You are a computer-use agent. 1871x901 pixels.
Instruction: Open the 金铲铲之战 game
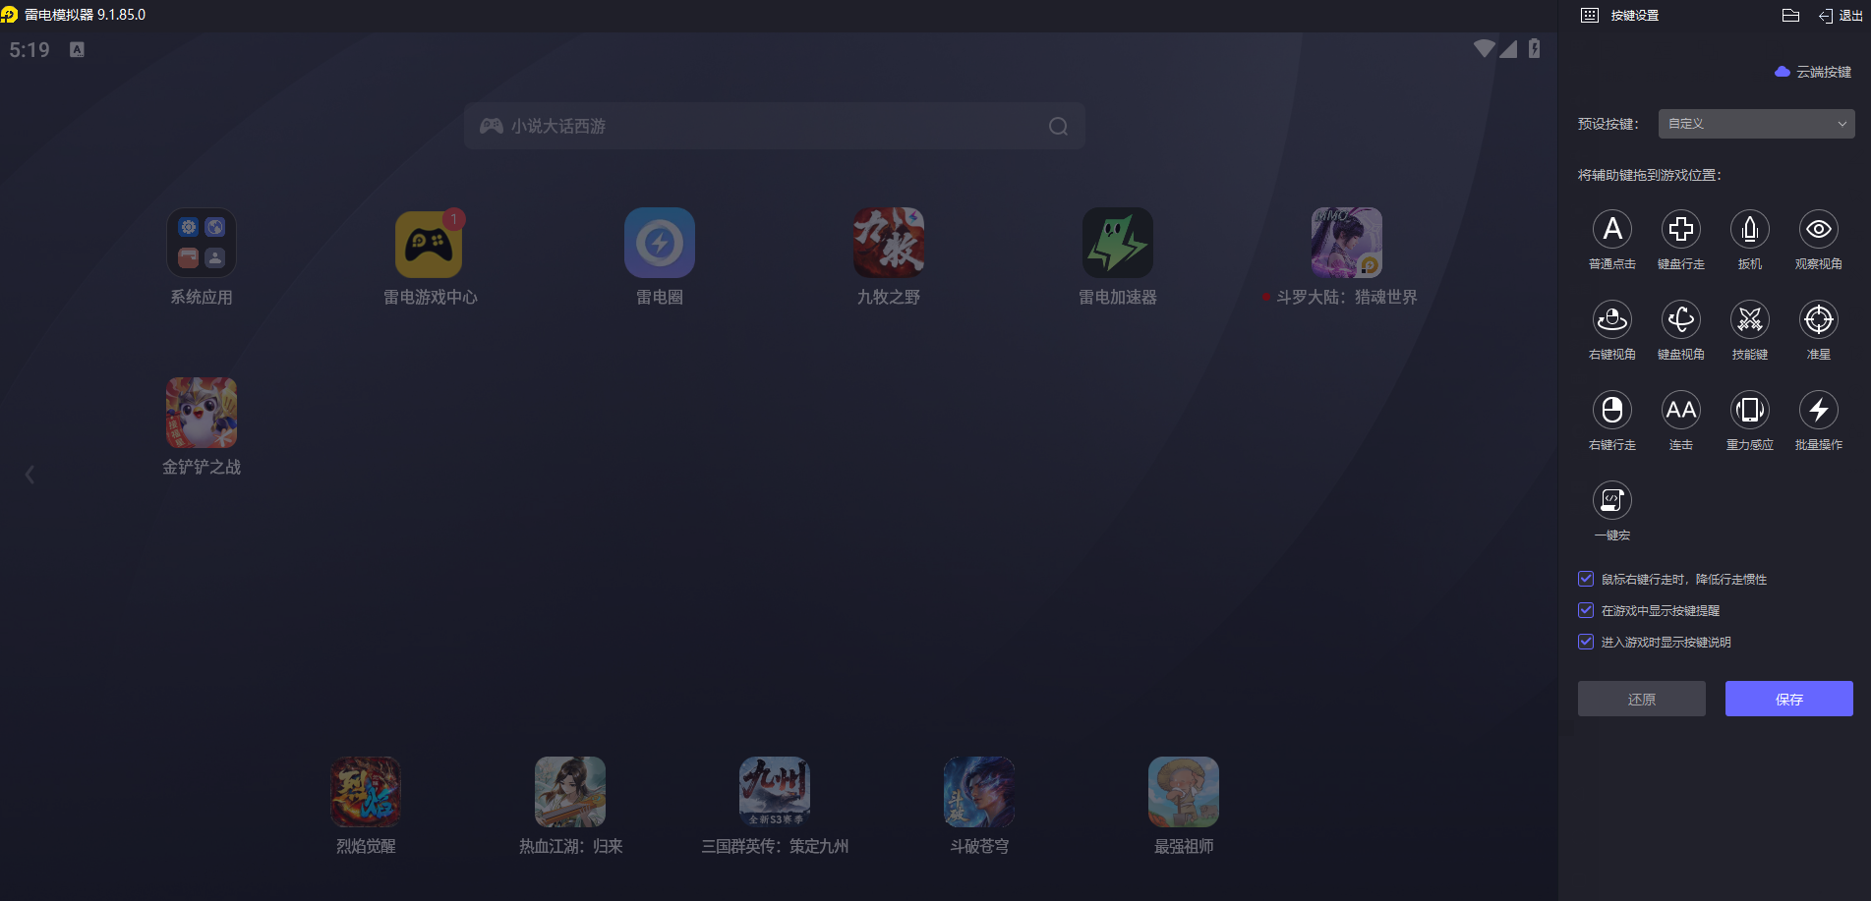tap(202, 413)
